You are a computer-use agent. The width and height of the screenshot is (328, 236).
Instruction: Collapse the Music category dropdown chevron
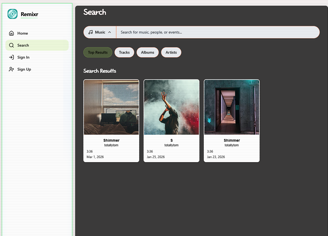pos(110,32)
